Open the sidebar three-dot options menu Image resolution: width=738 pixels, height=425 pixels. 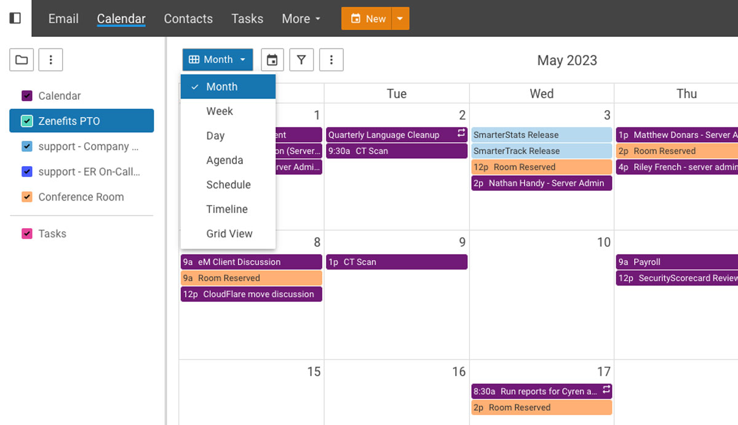click(x=50, y=60)
